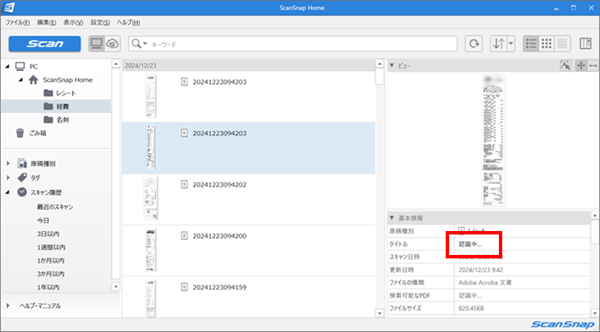Collapse the スキャン履歴 section

tap(8, 193)
